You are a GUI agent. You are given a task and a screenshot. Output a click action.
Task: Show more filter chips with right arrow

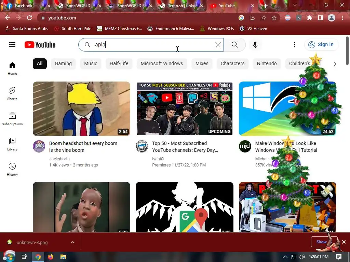point(335,64)
